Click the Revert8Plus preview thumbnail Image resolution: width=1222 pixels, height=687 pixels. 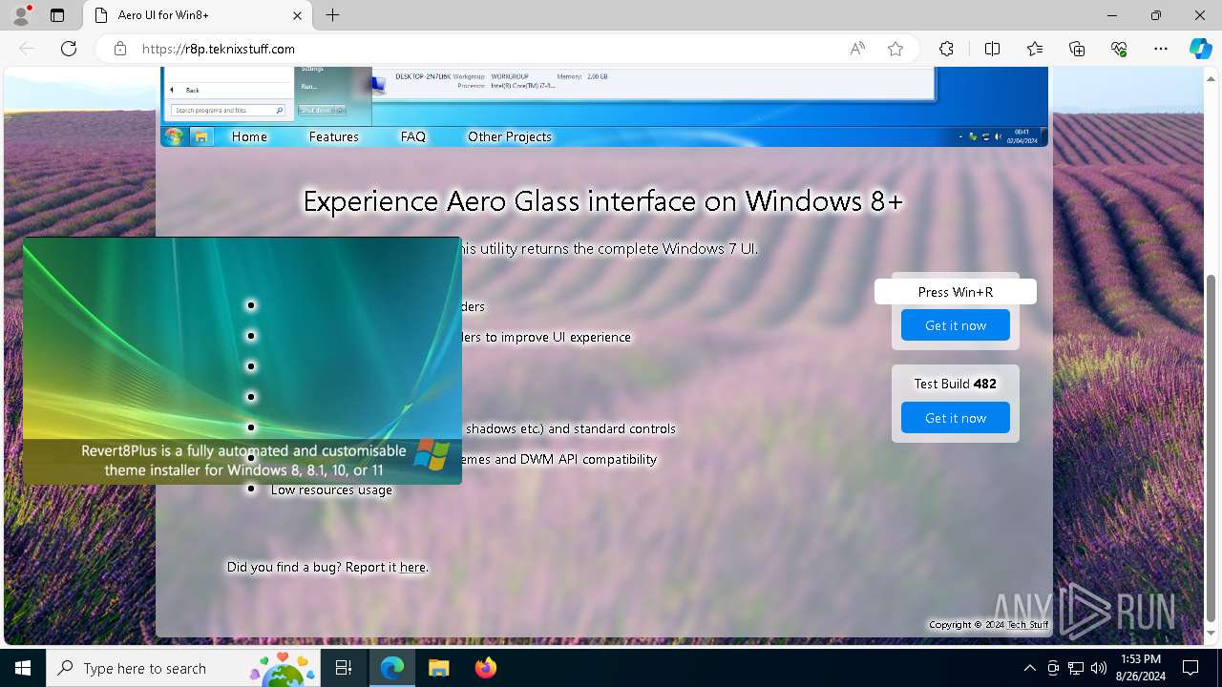(242, 361)
